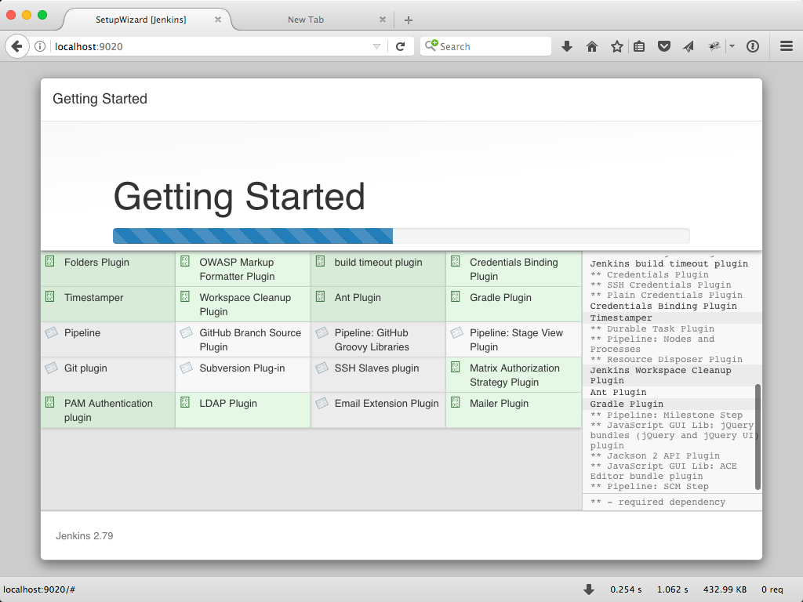The height and width of the screenshot is (602, 803).
Task: Show bookmarks list icon
Action: tap(639, 46)
